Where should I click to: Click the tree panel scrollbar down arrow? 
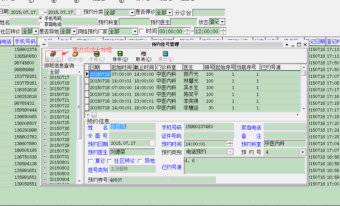79,181
